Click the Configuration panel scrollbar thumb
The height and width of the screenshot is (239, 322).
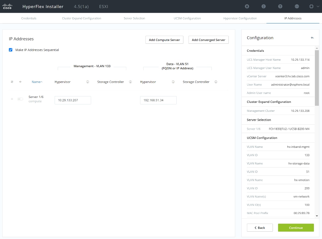point(317,78)
